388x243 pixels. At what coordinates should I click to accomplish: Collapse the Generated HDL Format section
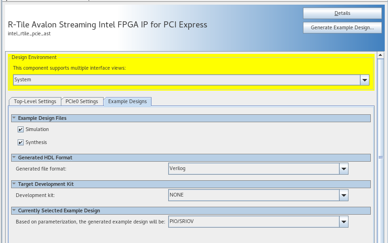(x=14, y=158)
